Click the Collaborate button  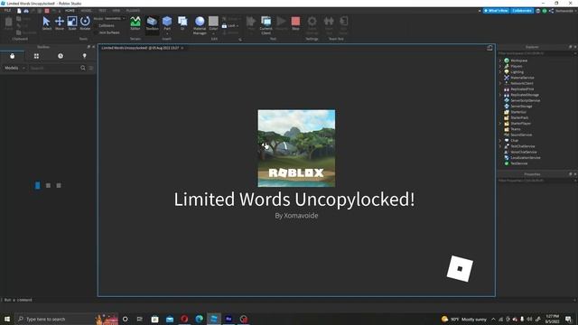coord(522,11)
